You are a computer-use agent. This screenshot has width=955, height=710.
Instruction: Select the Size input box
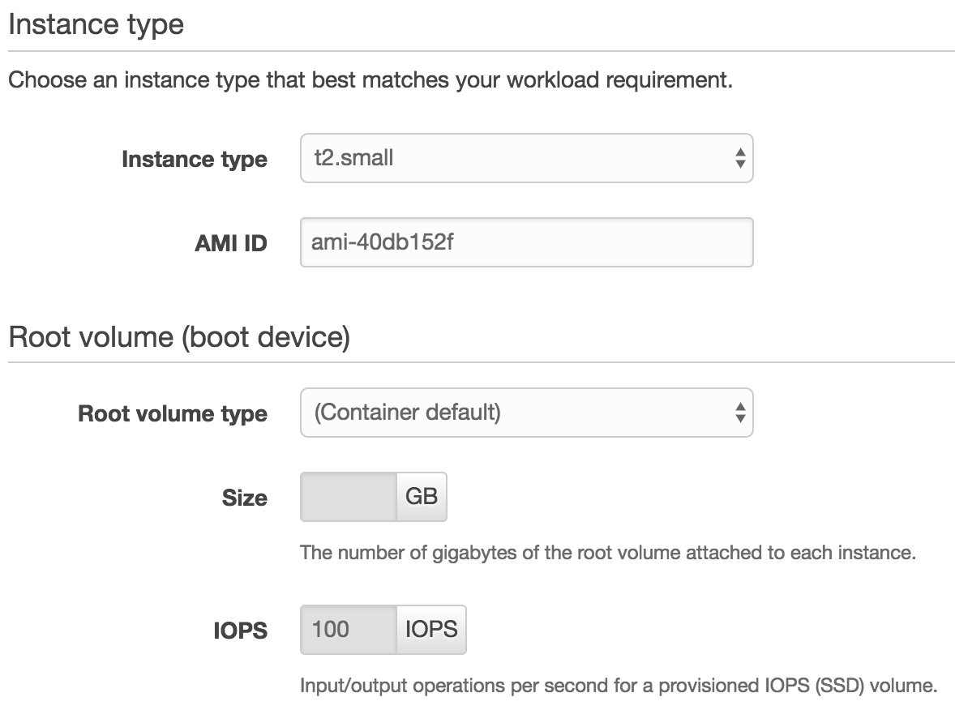click(x=349, y=497)
